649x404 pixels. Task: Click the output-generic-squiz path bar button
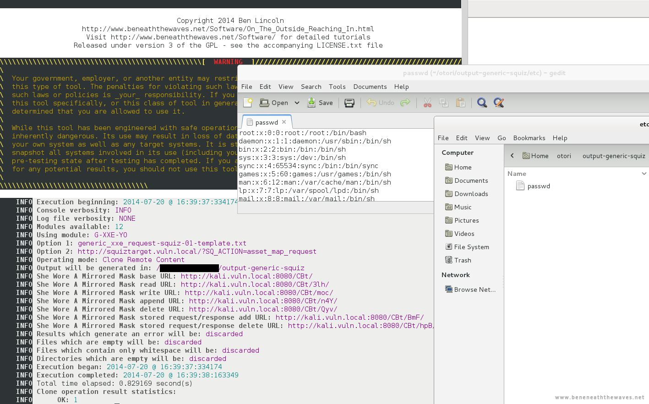(614, 156)
